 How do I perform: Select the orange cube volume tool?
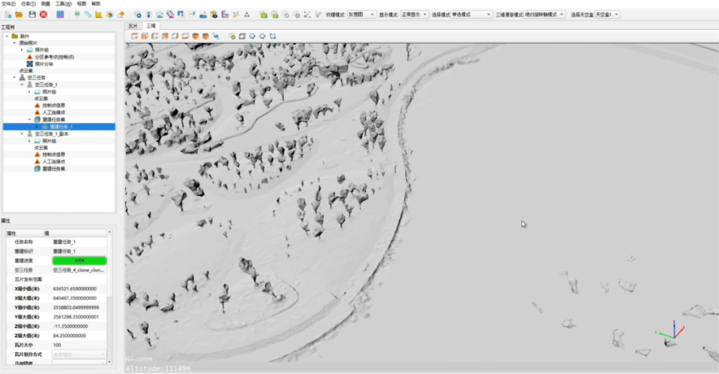click(110, 15)
